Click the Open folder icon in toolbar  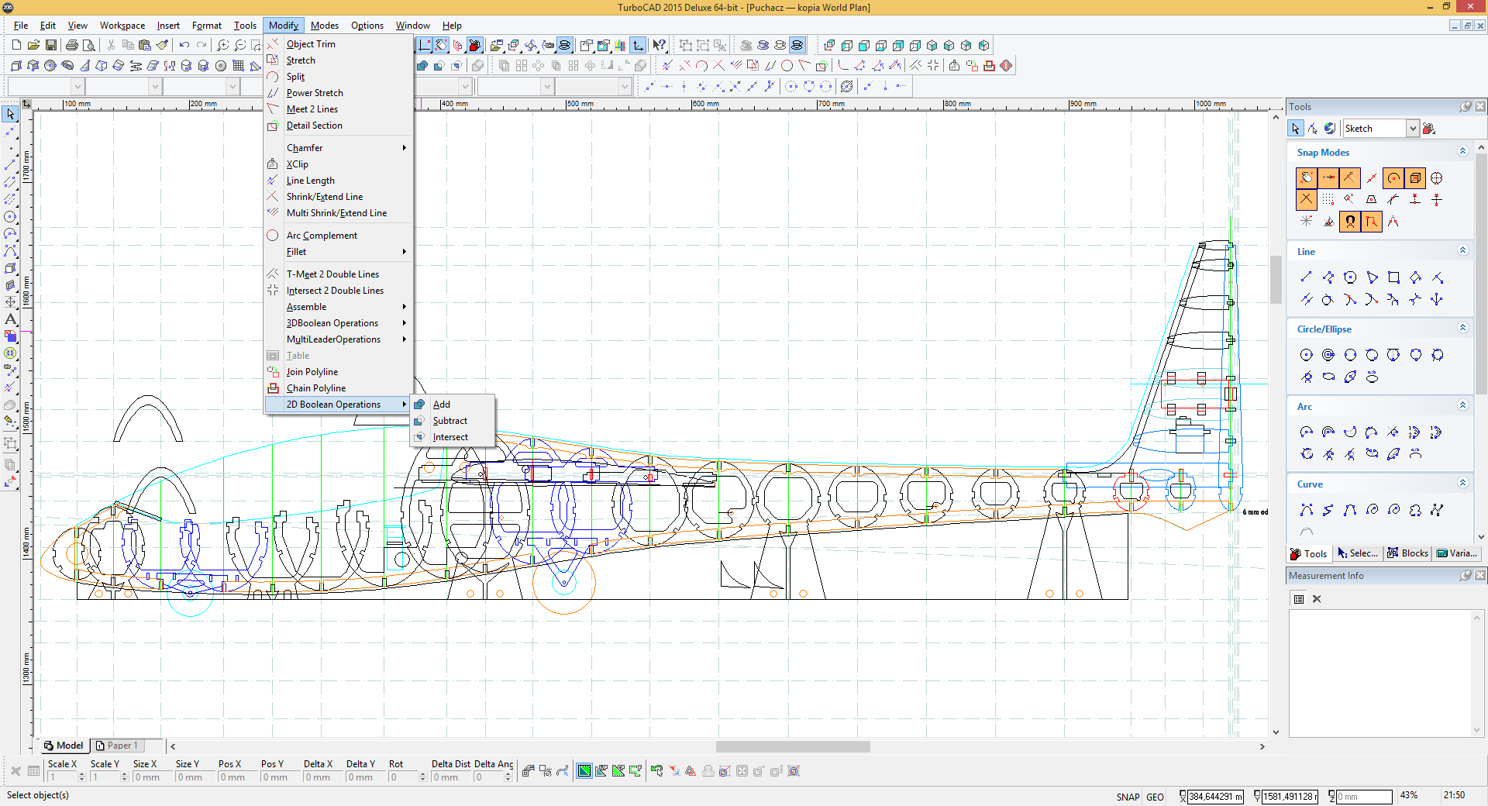(x=34, y=45)
